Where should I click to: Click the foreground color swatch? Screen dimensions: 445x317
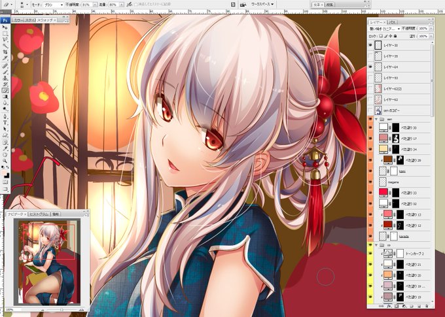(x=4, y=173)
